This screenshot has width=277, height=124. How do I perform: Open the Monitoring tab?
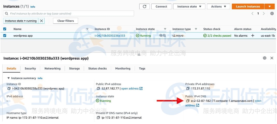click(123, 69)
